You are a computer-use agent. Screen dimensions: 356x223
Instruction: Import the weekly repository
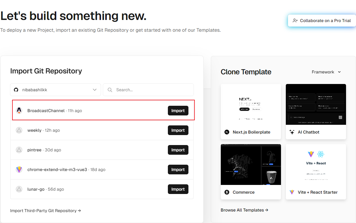(x=178, y=130)
